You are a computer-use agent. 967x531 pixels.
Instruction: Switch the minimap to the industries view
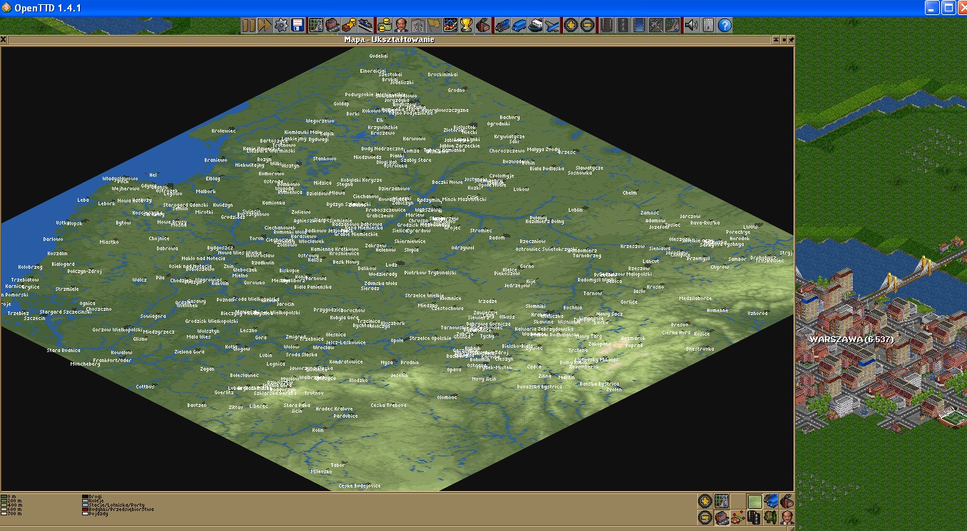(x=786, y=501)
